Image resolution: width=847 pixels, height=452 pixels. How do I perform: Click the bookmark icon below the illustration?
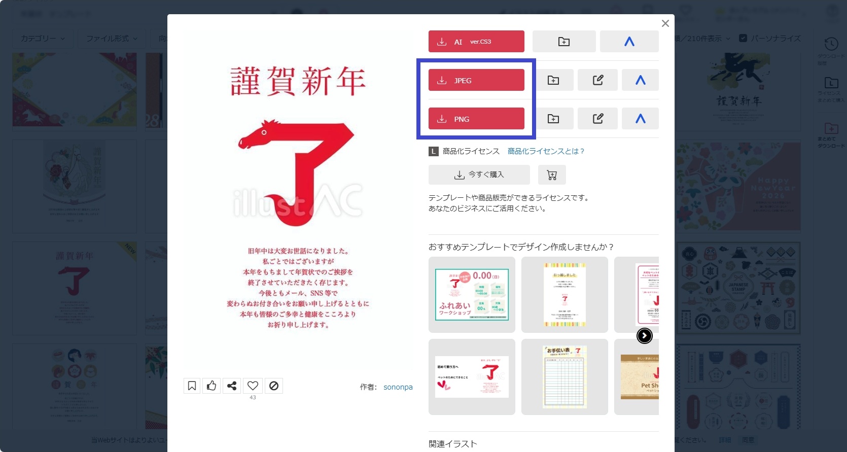[x=192, y=386]
